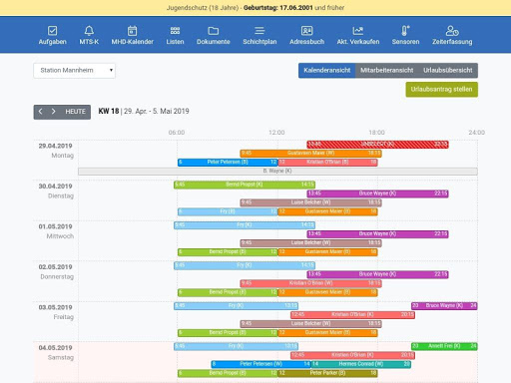Select the red UNBESETZT shift on Montag
Viewport: 511px width, 383px height.
click(x=377, y=145)
